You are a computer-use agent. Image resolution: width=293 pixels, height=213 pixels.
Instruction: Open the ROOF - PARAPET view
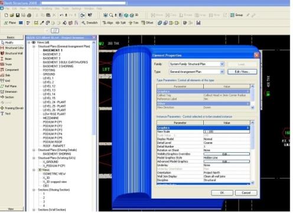54,146
